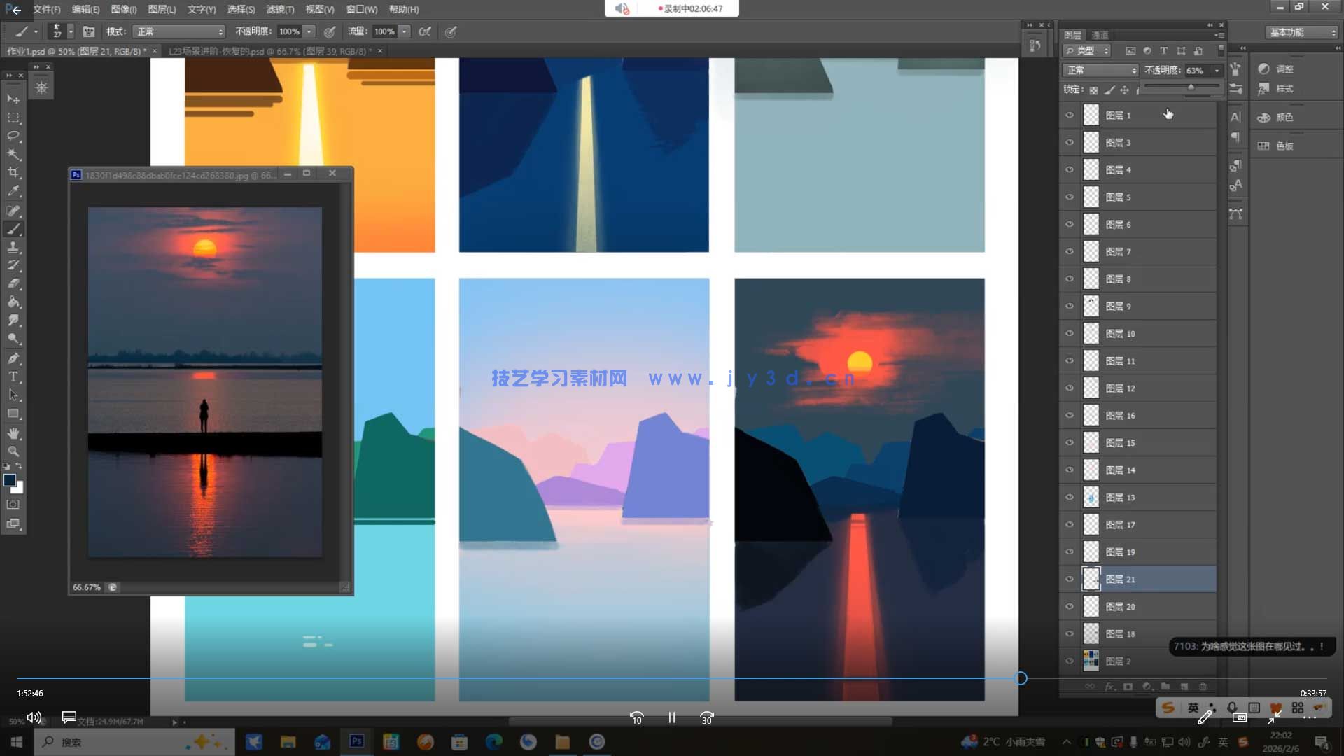Select the 图层 20 layer thumbnail
The width and height of the screenshot is (1344, 756).
[1091, 606]
